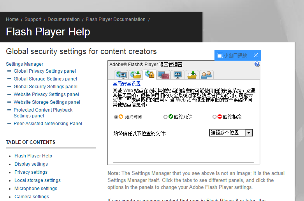Open the Website Storage Settings folder tab
Image resolution: width=304 pixels, height=201 pixels.
tap(192, 75)
